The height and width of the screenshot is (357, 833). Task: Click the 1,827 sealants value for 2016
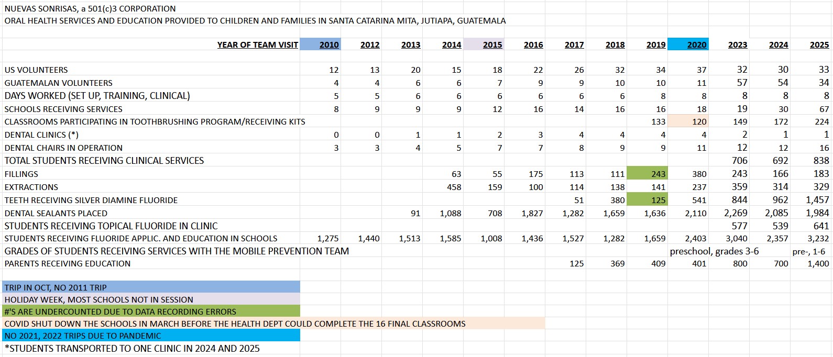(532, 214)
